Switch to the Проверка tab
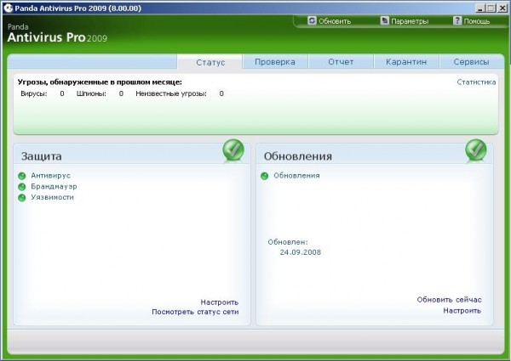Screen dimensions: 511x361 (275, 62)
